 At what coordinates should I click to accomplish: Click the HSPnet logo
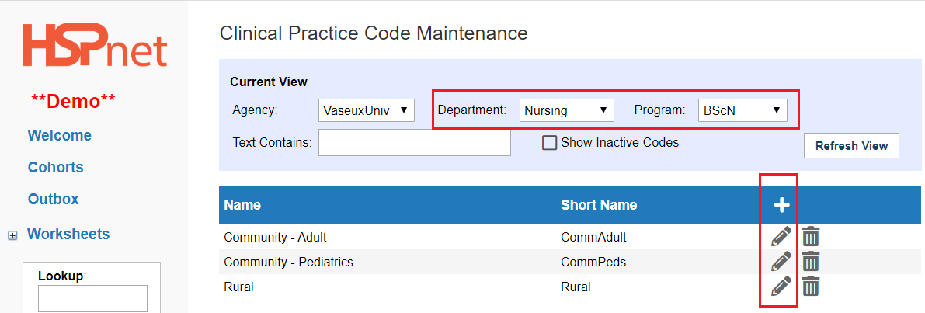coord(95,45)
